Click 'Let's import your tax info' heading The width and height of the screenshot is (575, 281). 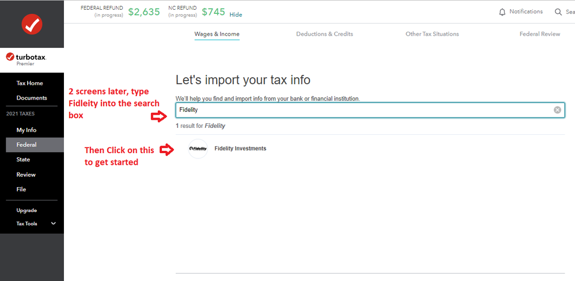pos(243,80)
